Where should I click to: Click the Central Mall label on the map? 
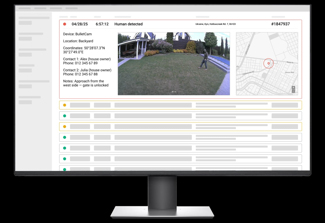(289, 72)
